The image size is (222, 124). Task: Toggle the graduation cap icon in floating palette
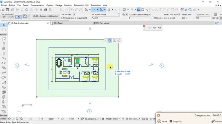click(160, 28)
